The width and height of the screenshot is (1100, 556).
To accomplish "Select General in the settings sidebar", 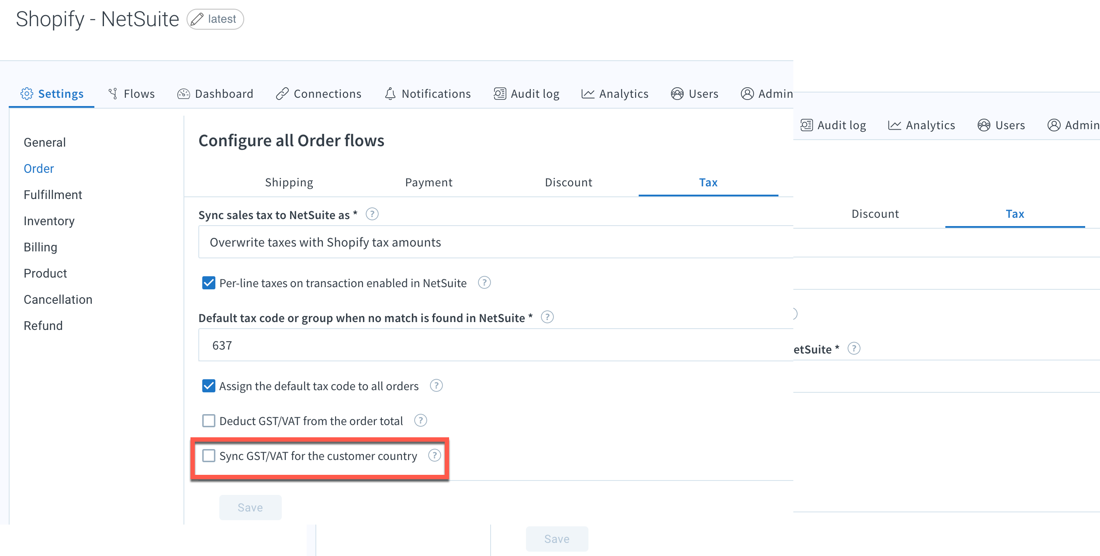I will tap(45, 142).
